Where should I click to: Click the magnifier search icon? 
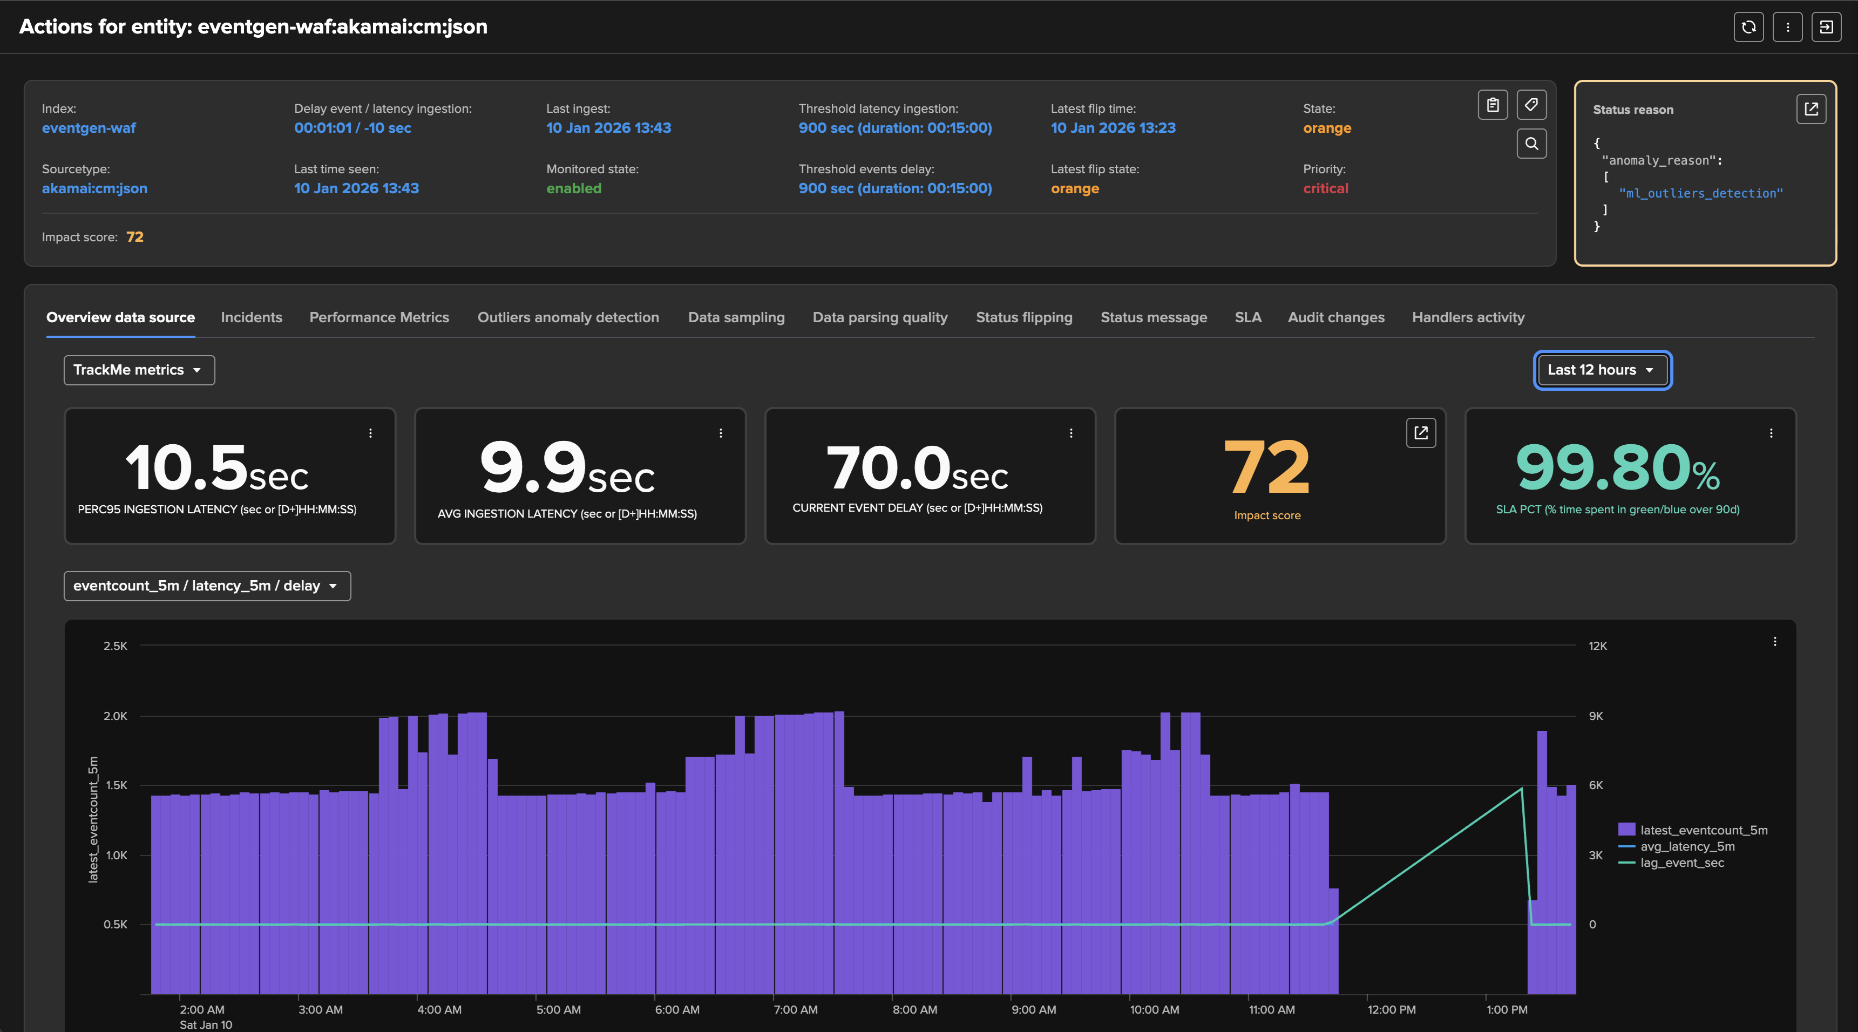click(1531, 144)
